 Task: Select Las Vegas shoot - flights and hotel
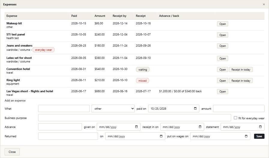click(30, 91)
